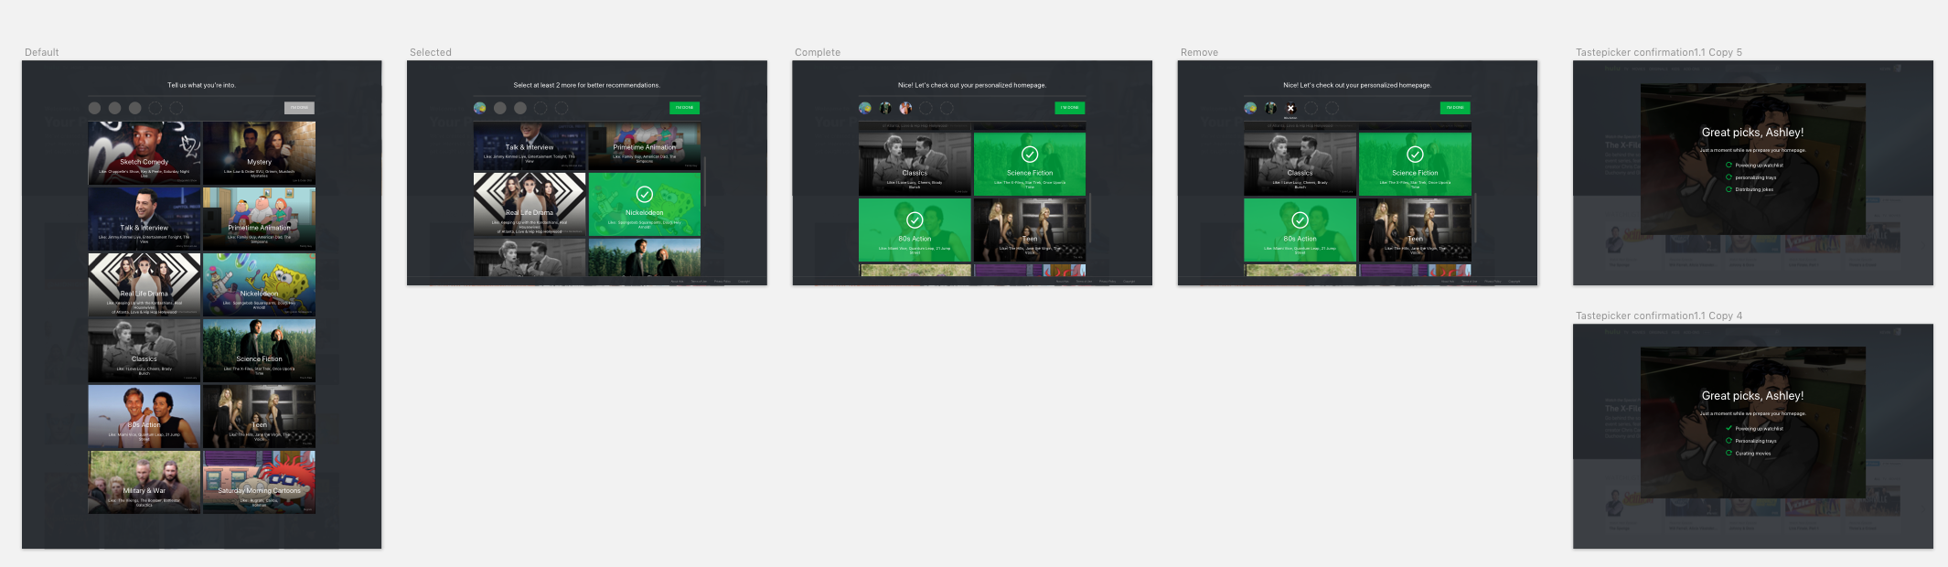Select Tastepicker confirmation1.1 Copy 4 artboard label
This screenshot has height=567, width=1948.
coord(1659,316)
